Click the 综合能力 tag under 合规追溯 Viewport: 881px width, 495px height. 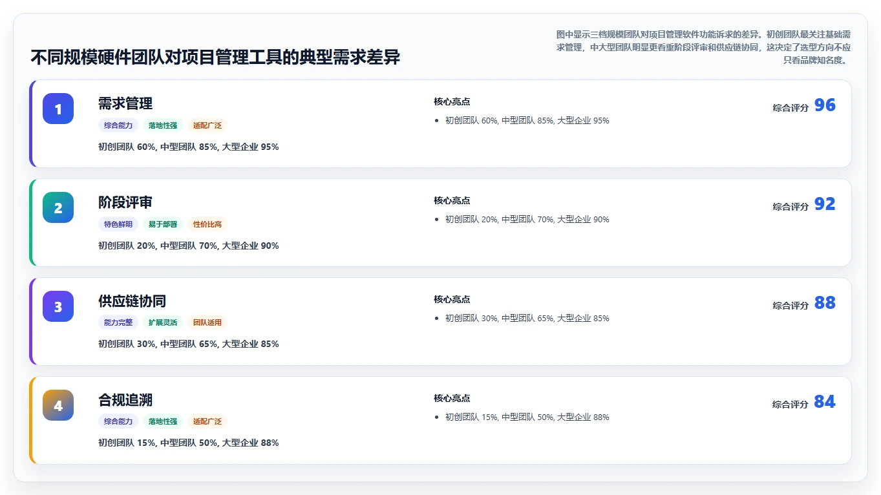(118, 421)
